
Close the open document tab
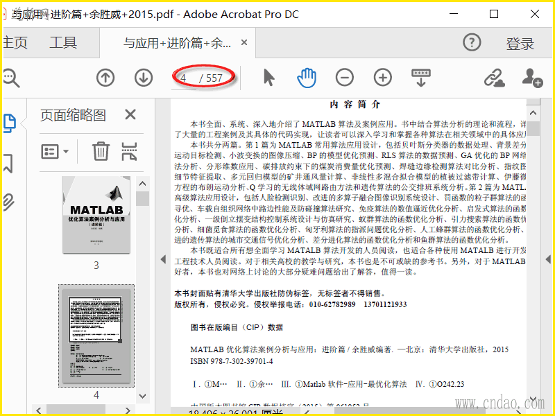point(244,42)
